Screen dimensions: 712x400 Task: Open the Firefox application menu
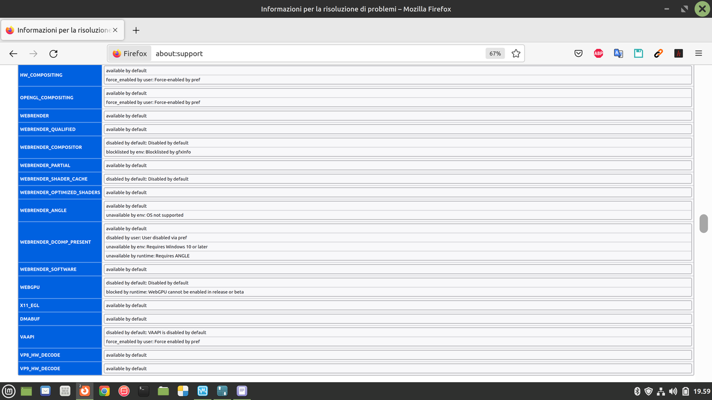pos(698,53)
